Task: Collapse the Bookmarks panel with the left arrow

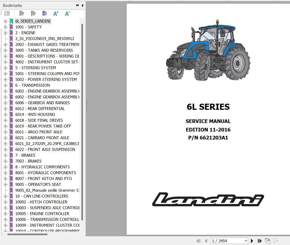Action: pos(82,5)
